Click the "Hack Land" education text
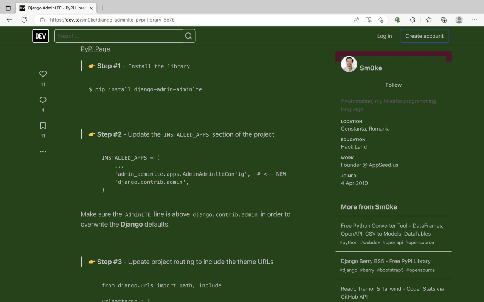The image size is (484, 302). [x=354, y=147]
